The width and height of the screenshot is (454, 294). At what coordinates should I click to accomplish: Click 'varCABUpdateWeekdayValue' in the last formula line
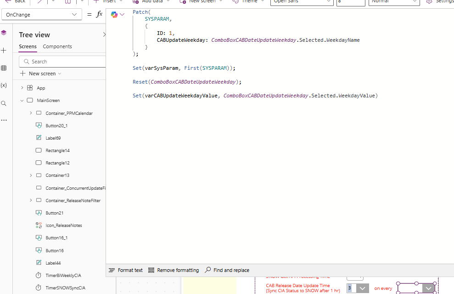click(x=181, y=96)
